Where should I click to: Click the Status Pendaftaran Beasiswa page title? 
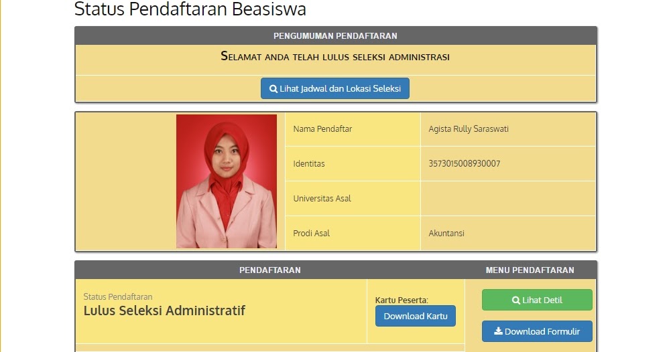click(x=190, y=9)
